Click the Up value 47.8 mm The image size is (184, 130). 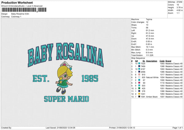(150, 36)
